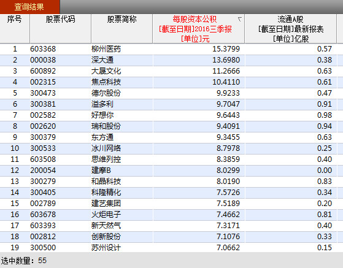
Task: Click the value 15.3799
Action: pos(226,49)
